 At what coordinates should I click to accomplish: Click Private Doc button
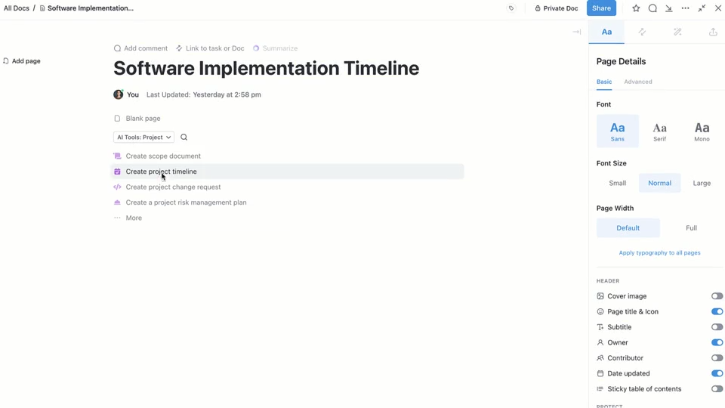click(x=557, y=8)
